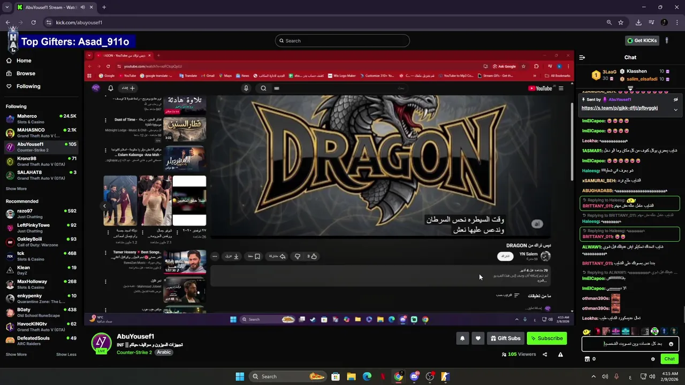The image size is (685, 385).
Task: Share the stream with the share icon
Action: coord(545,355)
